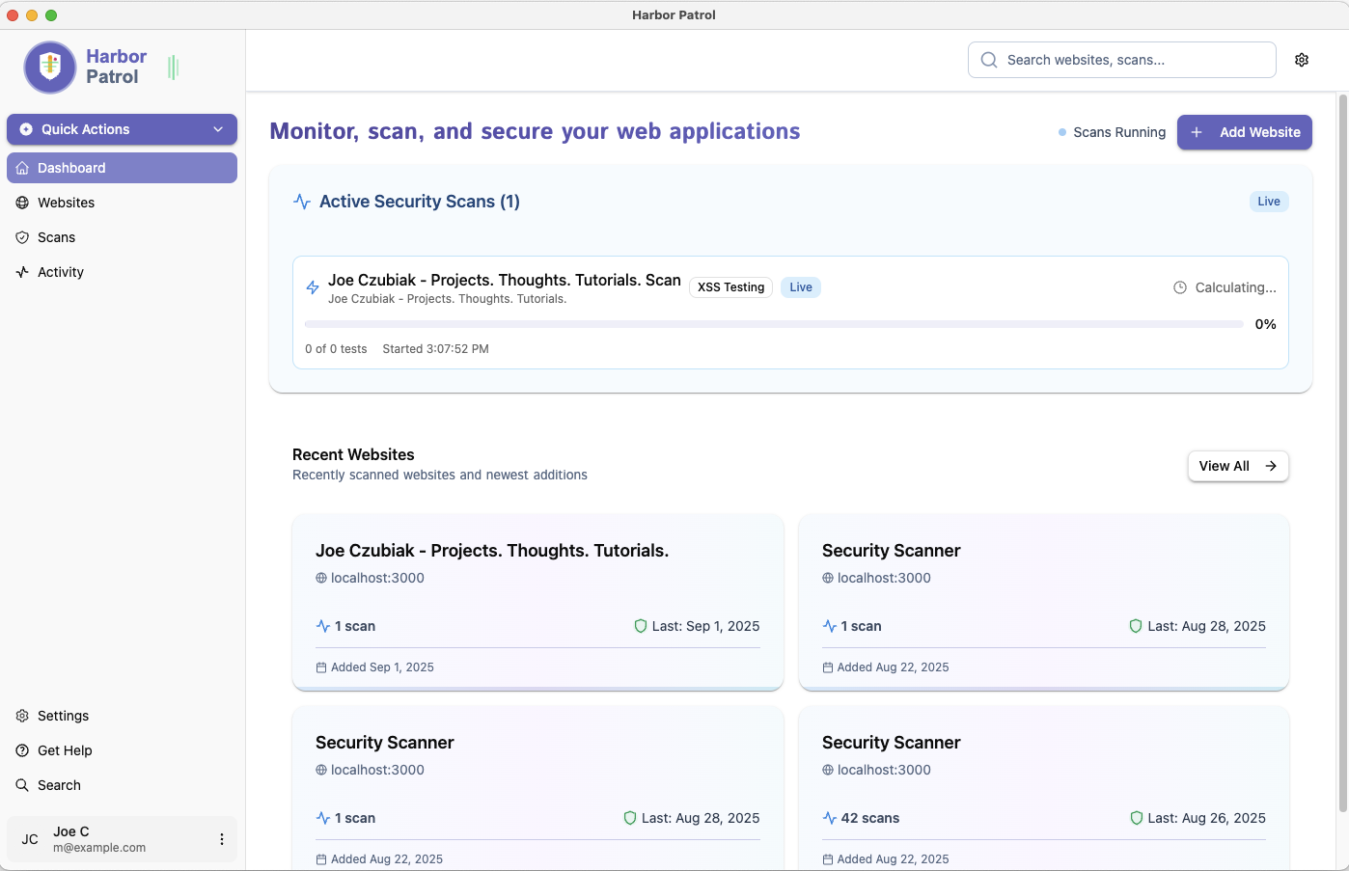Click the lightning bolt icon on active scan
This screenshot has height=871, width=1349.
(313, 287)
